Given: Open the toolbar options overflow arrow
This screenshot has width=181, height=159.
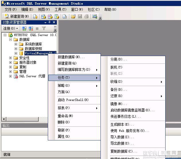Looking at the screenshot, I should (x=101, y=18).
